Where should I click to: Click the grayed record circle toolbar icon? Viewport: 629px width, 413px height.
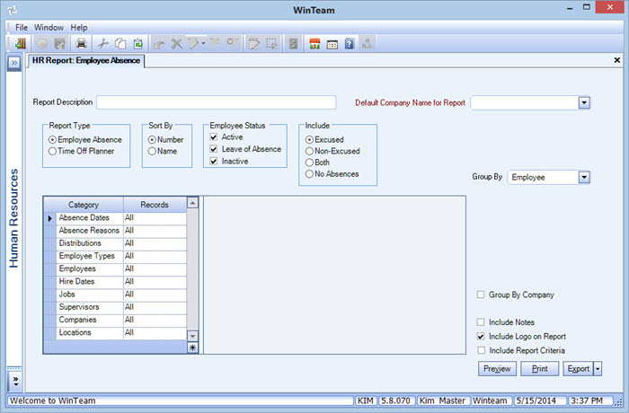[x=42, y=44]
